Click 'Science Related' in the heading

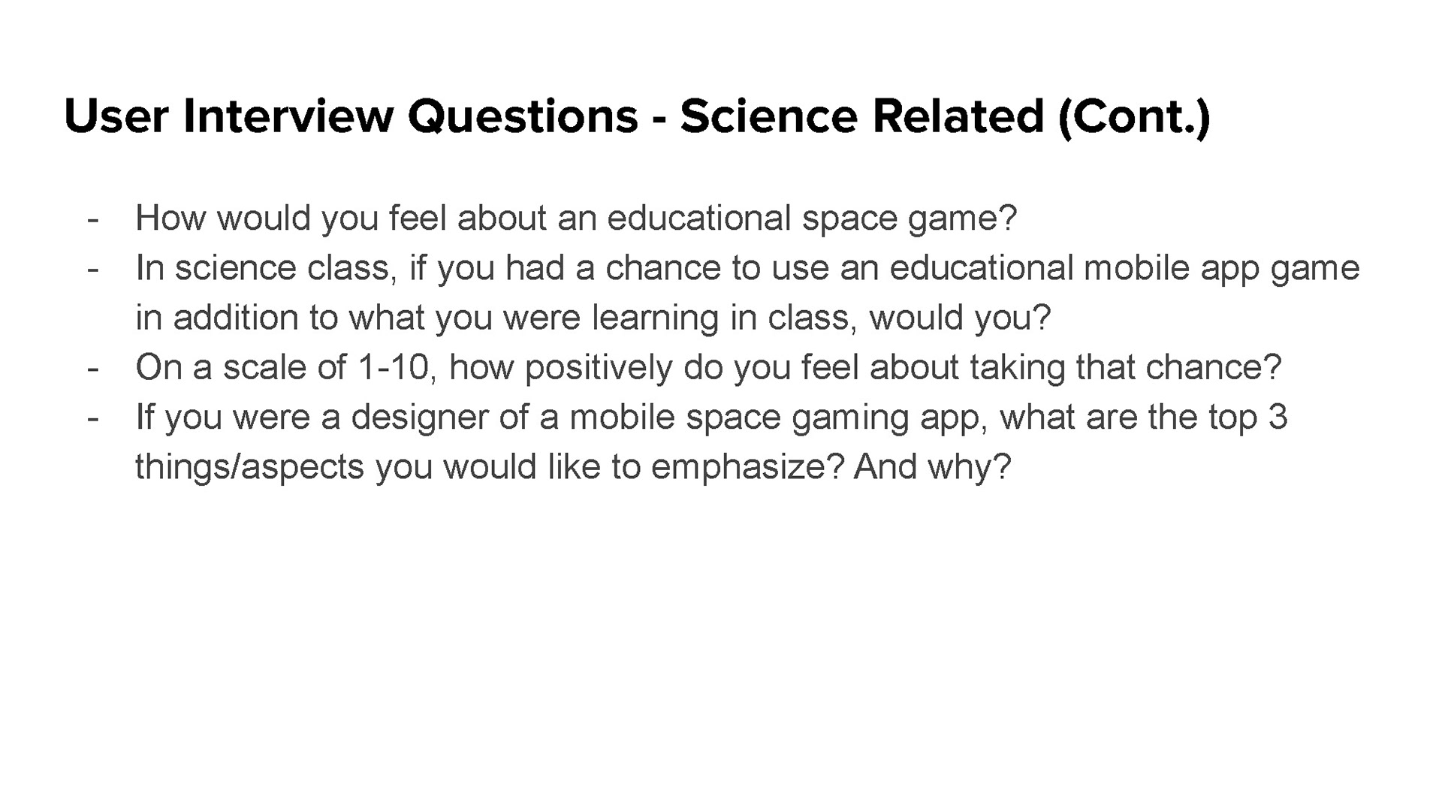(x=862, y=116)
